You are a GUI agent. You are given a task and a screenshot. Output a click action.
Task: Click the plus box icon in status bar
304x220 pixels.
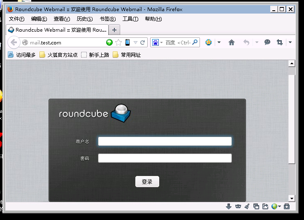pyautogui.click(x=287, y=206)
